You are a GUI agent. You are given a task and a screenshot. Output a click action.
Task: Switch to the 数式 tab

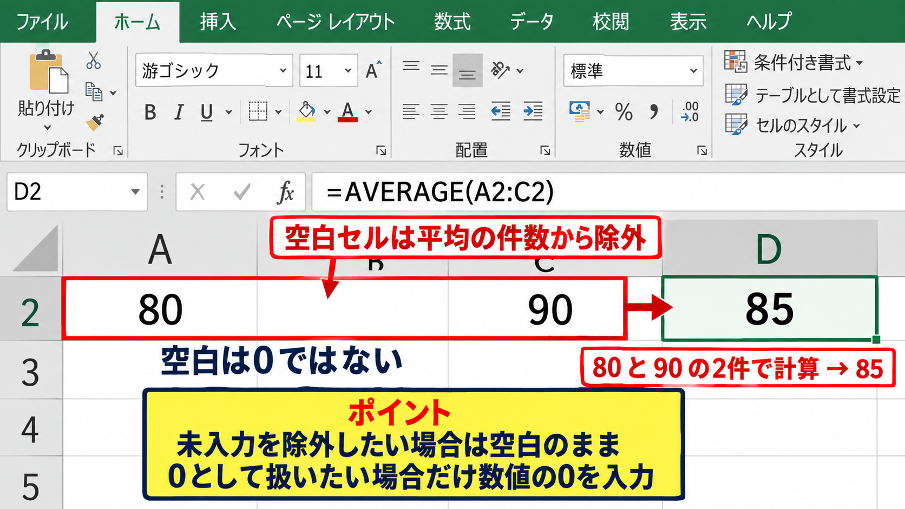click(452, 22)
